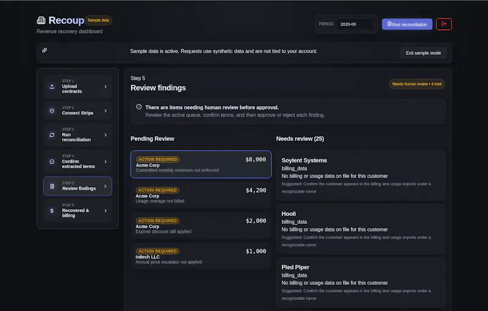Click the Recoup building logo icon
The width and height of the screenshot is (488, 311).
41,21
